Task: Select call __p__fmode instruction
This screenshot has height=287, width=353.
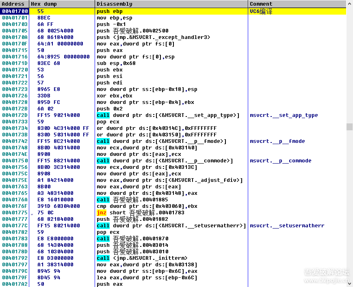Action: point(162,142)
